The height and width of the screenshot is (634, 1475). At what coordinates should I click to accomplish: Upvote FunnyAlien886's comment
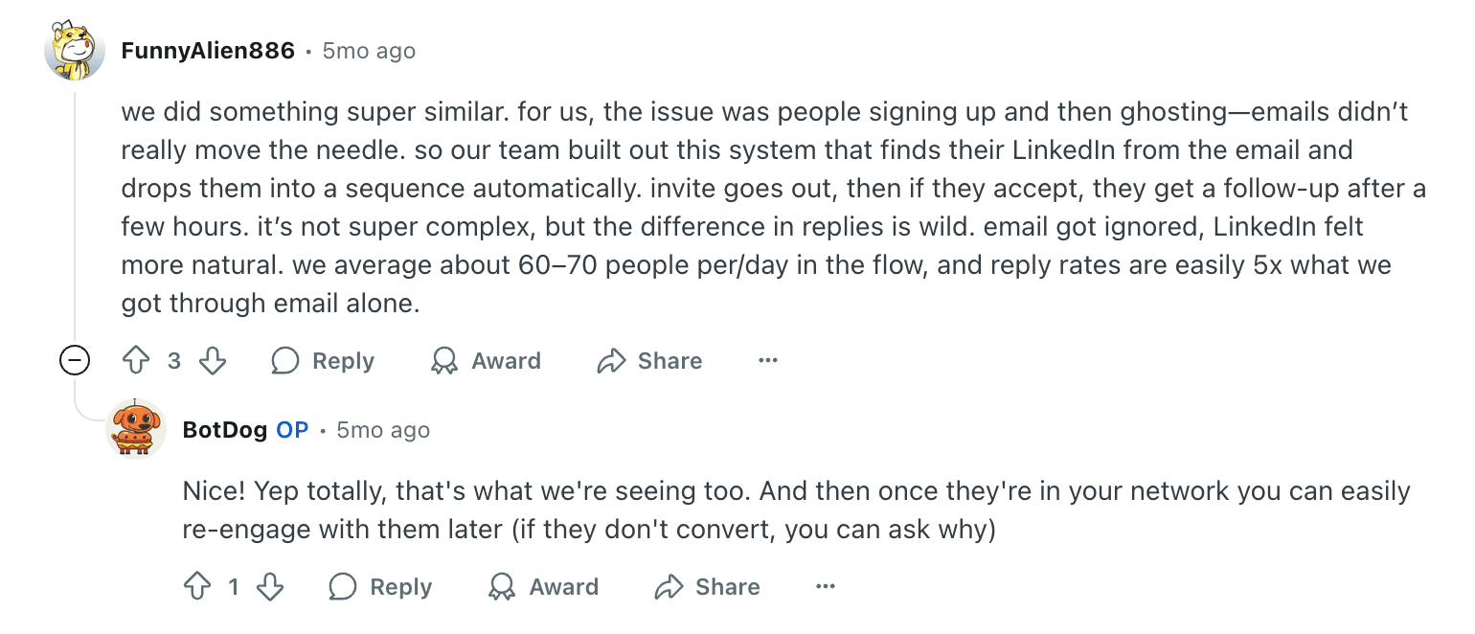137,361
